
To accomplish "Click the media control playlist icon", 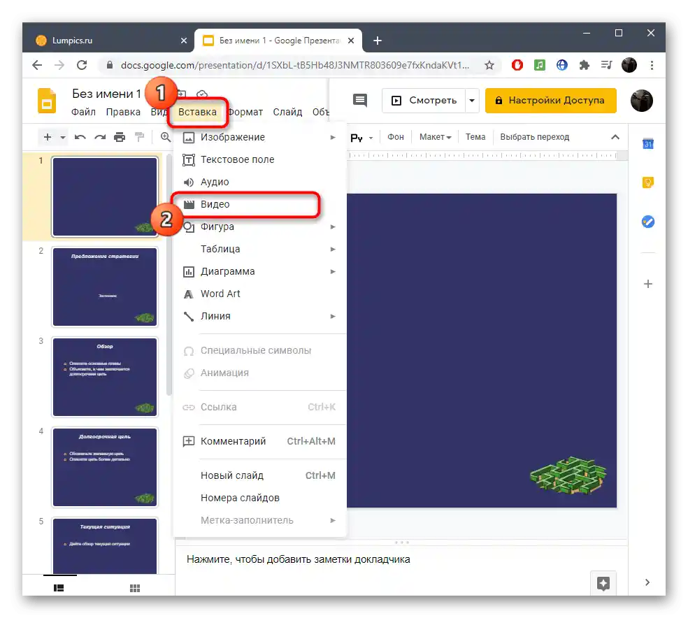I will (x=606, y=65).
